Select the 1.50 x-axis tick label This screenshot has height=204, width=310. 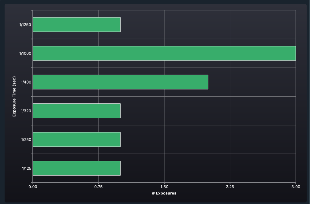pyautogui.click(x=164, y=187)
